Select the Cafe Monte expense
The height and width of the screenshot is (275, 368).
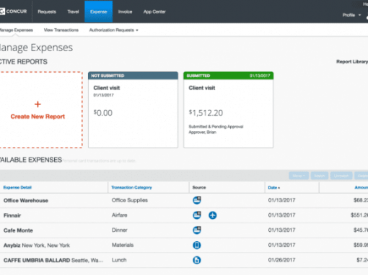click(18, 230)
